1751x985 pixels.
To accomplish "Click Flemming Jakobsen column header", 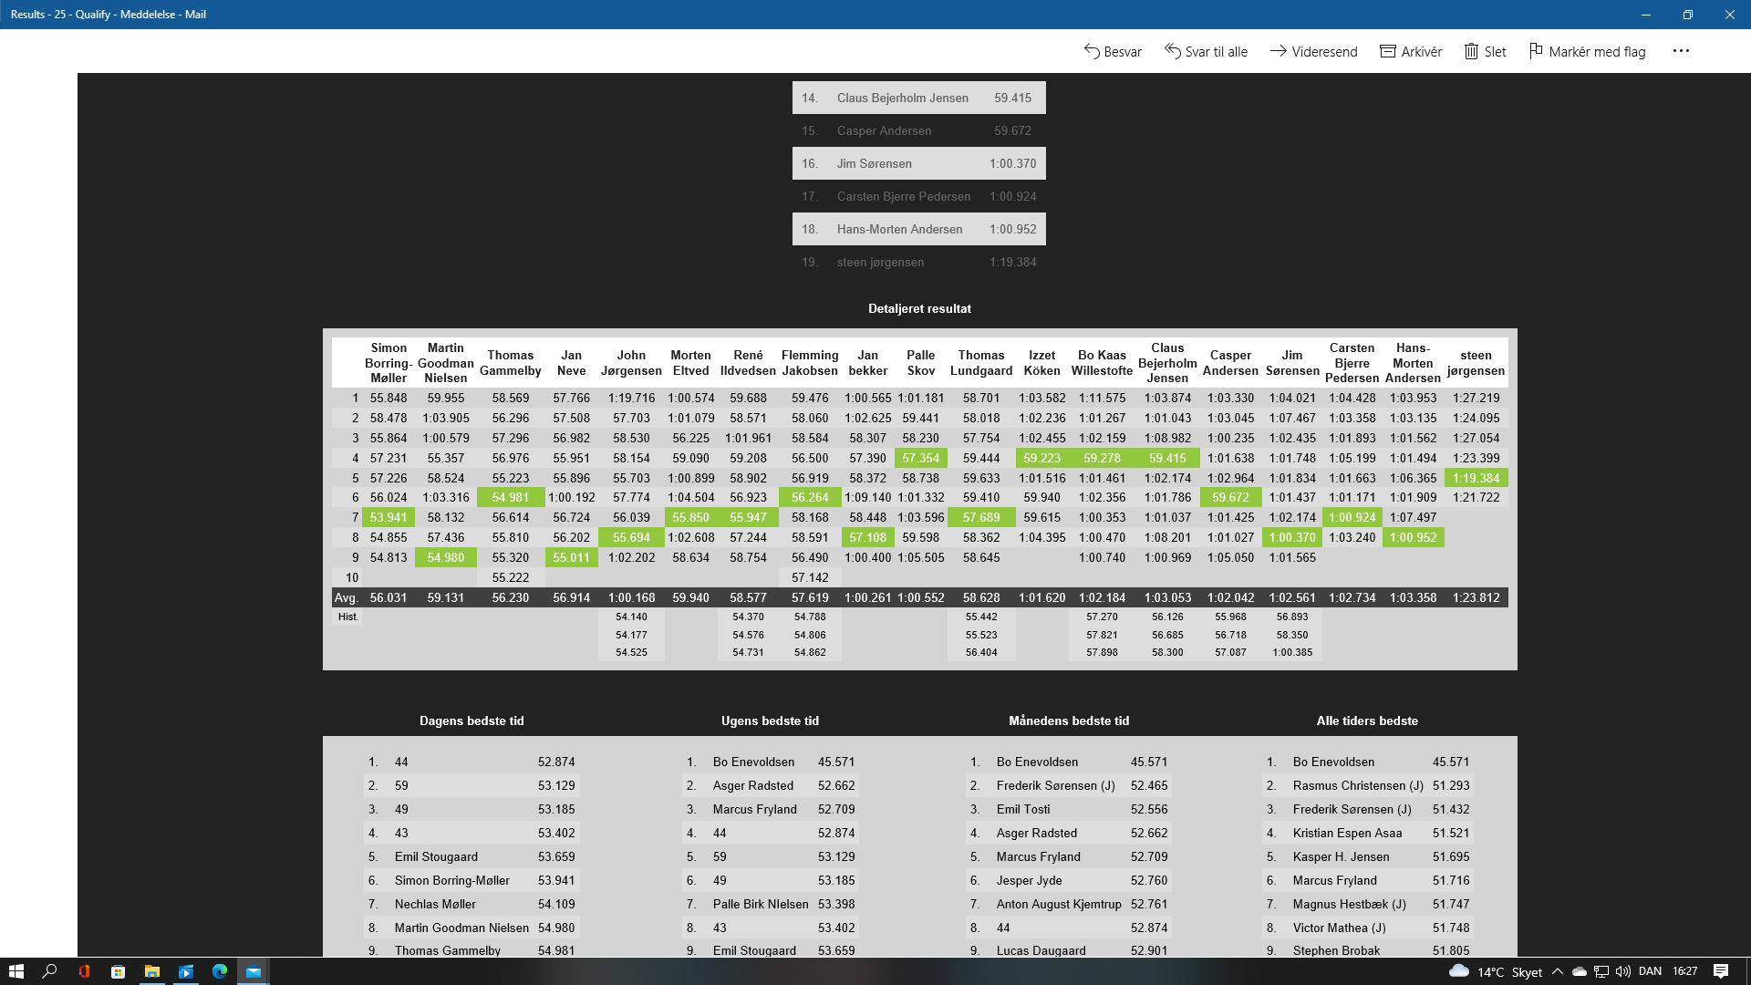I will (810, 363).
